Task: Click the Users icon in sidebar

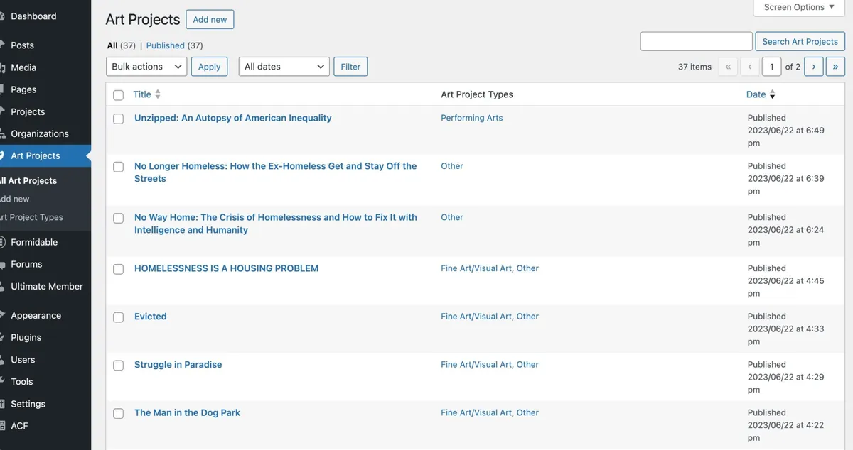Action: pos(2,360)
